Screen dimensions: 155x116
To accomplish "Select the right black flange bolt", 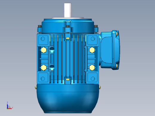I will [x=96, y=26].
